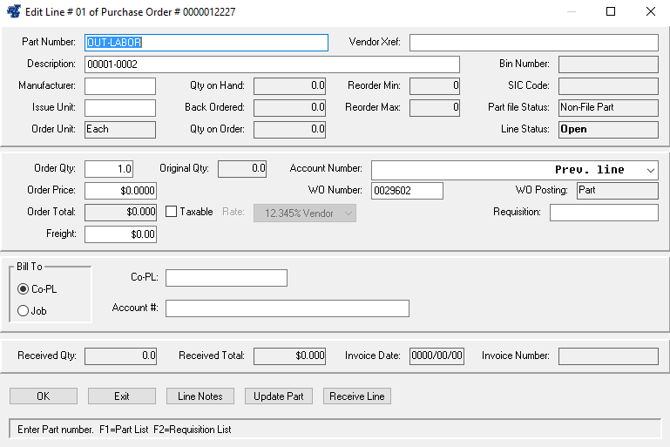Open Line Notes
The height and width of the screenshot is (447, 670).
point(200,396)
